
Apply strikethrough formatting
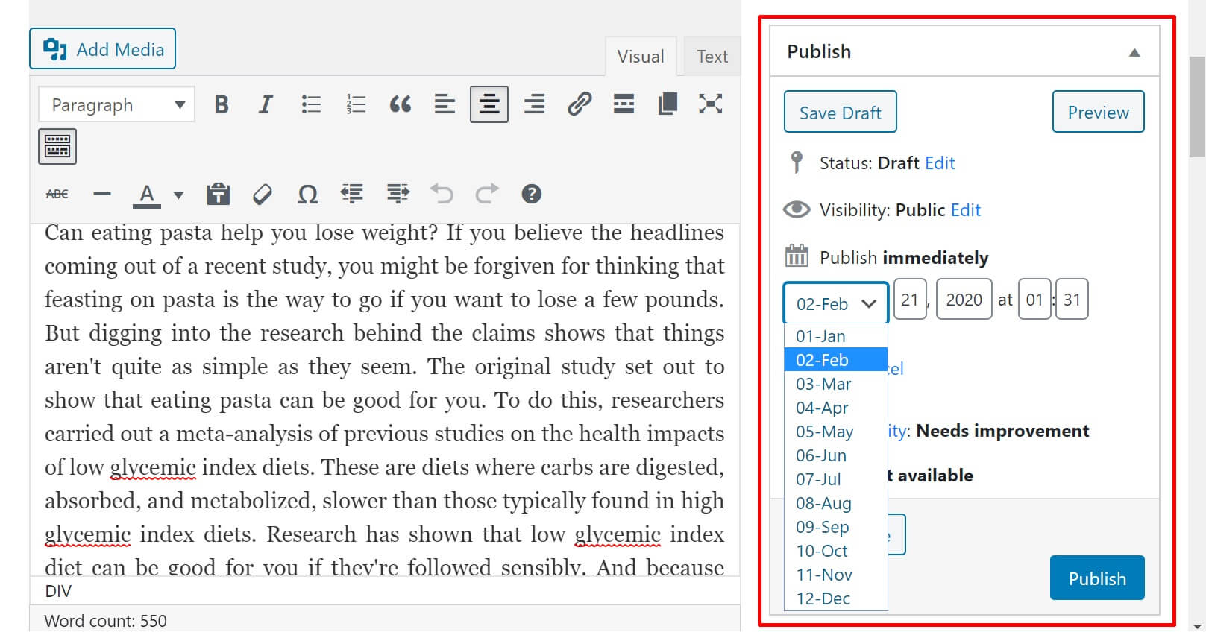pos(57,195)
